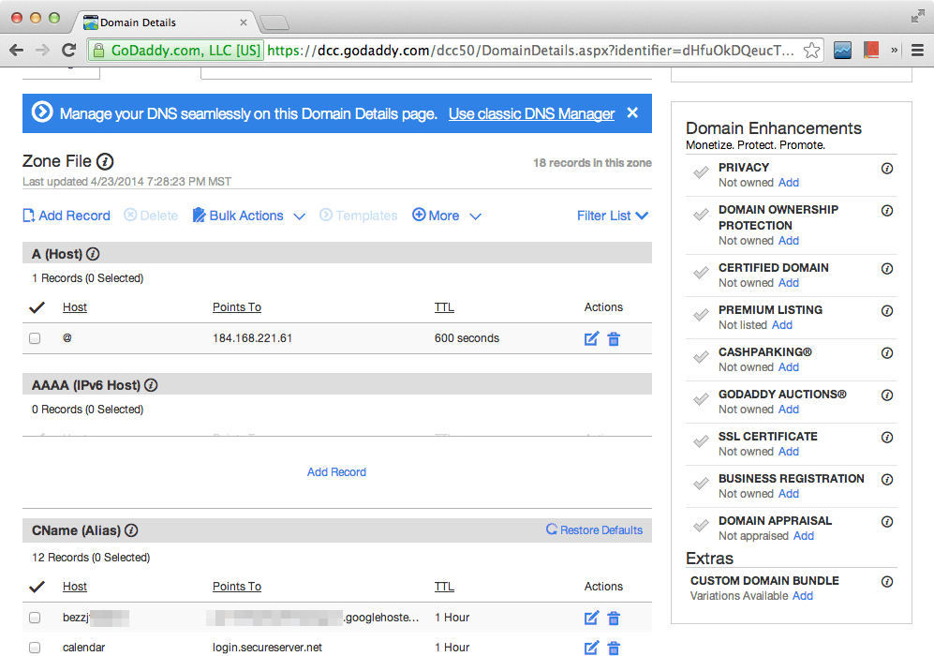Click trash icon for the @ A record
This screenshot has height=656, width=934.
pyautogui.click(x=614, y=338)
